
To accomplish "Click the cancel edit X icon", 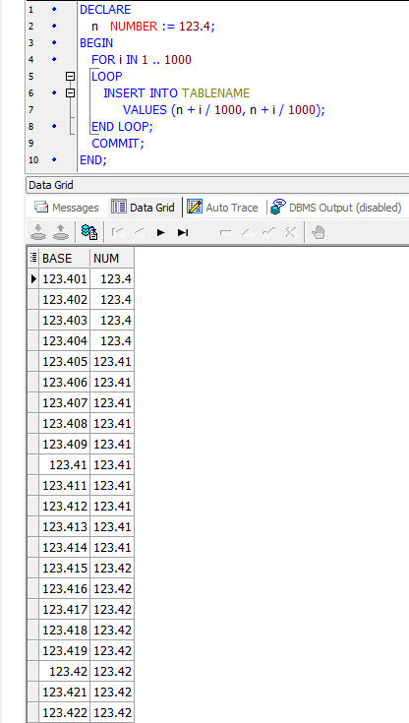I will 290,232.
